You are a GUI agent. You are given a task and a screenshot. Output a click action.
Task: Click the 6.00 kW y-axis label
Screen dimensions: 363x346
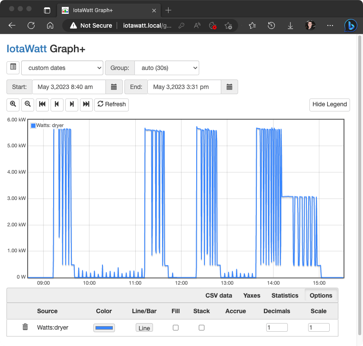[x=16, y=120]
